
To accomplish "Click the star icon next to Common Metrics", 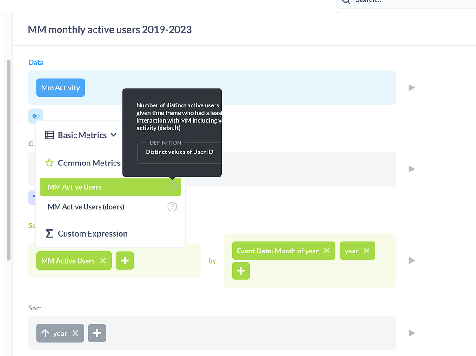I will [x=50, y=163].
